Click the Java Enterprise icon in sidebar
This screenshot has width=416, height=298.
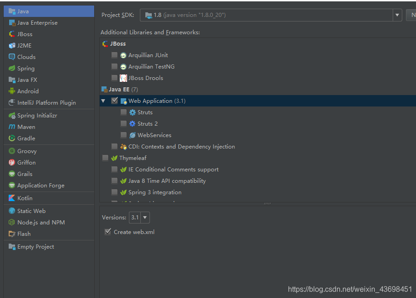point(12,23)
